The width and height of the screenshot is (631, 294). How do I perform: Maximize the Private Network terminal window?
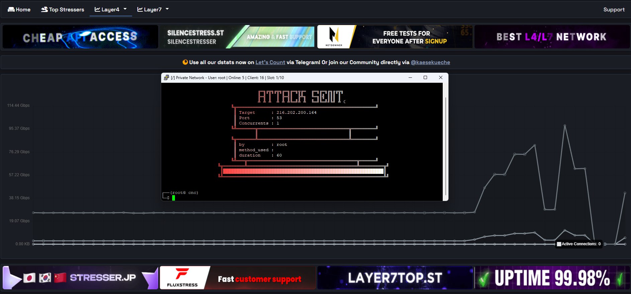coord(425,77)
